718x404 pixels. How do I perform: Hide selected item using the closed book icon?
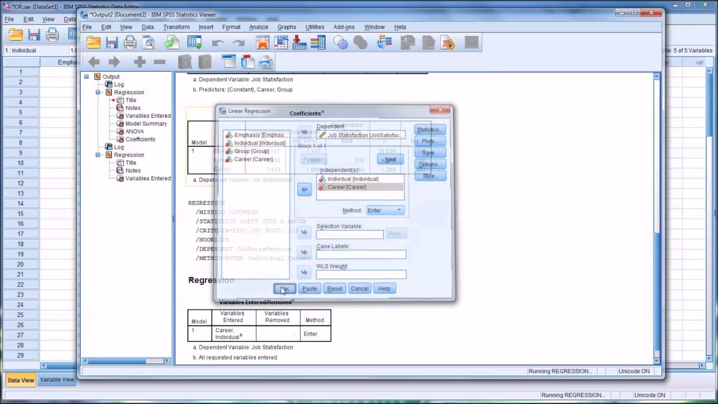[x=205, y=62]
